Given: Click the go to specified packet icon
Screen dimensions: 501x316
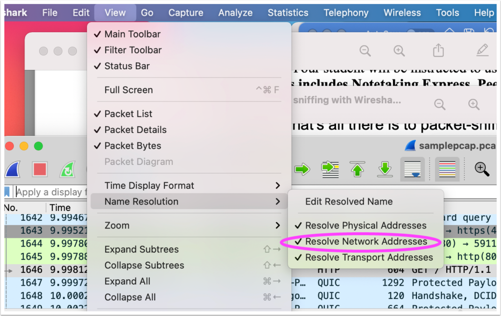Looking at the screenshot, I should coord(330,169).
